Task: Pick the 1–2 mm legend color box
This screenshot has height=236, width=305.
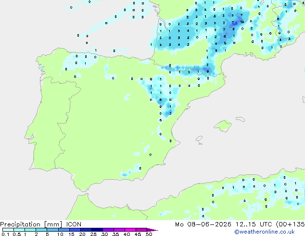Action: pyautogui.click(x=30, y=230)
